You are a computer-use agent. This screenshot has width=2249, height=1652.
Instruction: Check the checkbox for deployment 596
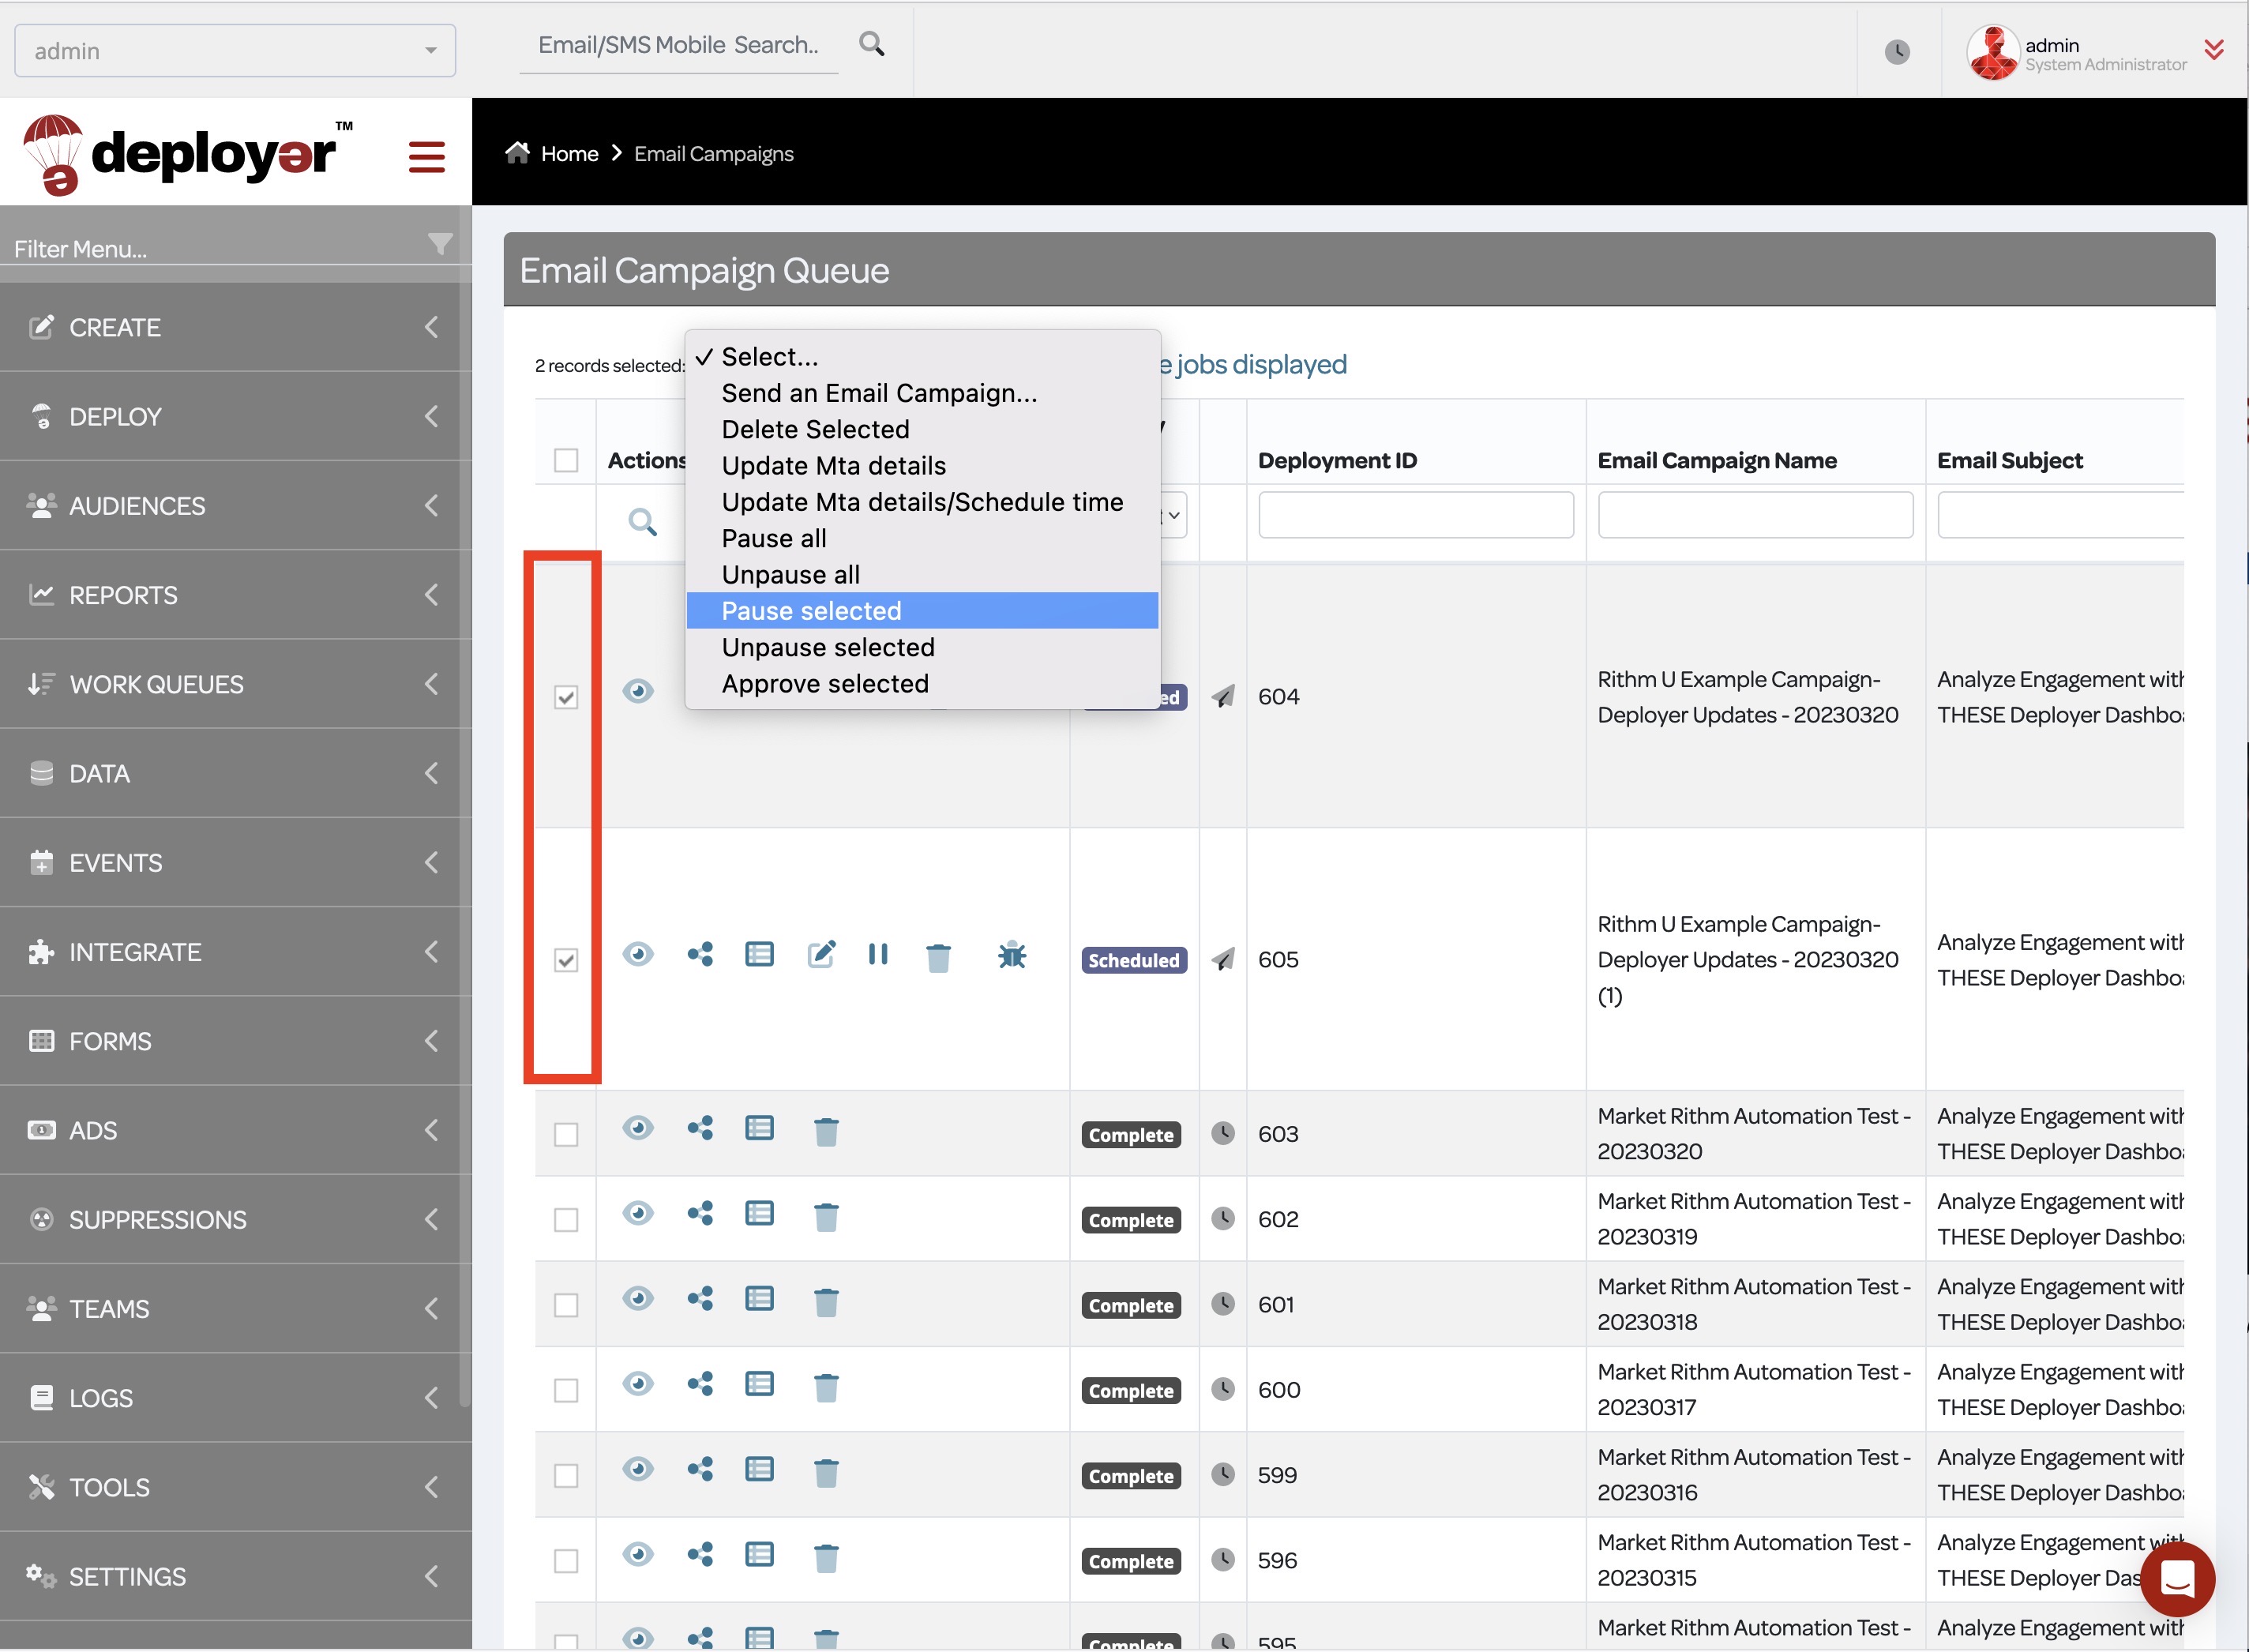tap(566, 1561)
